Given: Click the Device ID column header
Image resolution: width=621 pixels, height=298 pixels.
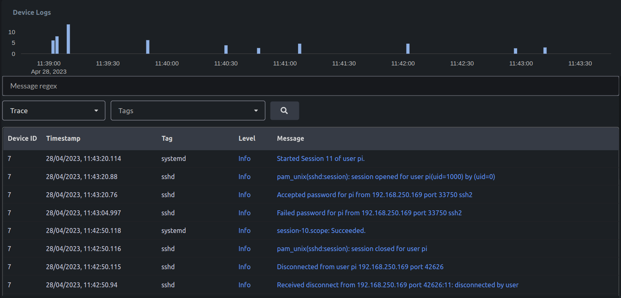Looking at the screenshot, I should point(22,138).
